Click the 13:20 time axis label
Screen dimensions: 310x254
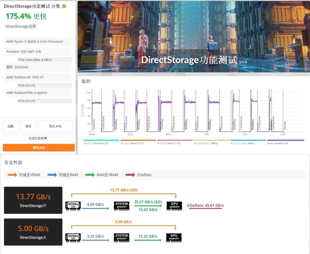click(245, 135)
